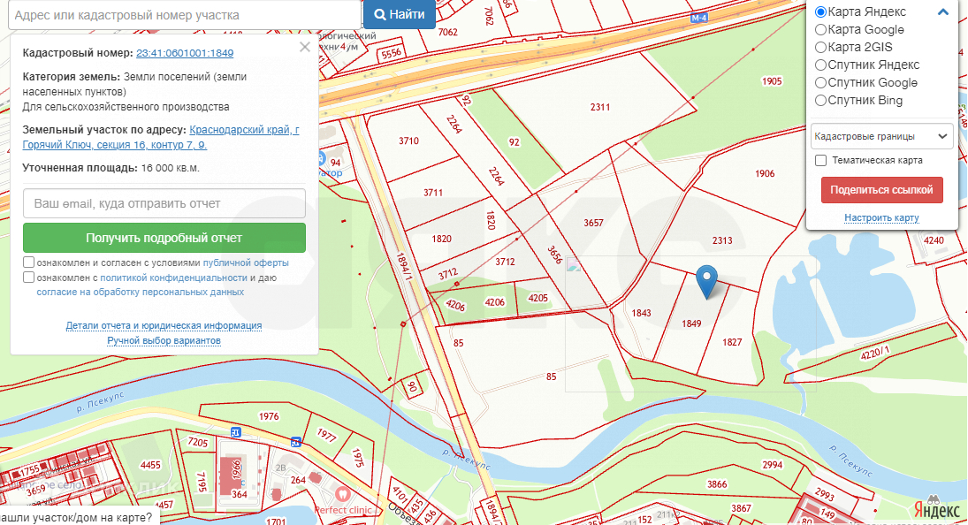
Task: Focus the email input for the report
Action: coord(164,203)
